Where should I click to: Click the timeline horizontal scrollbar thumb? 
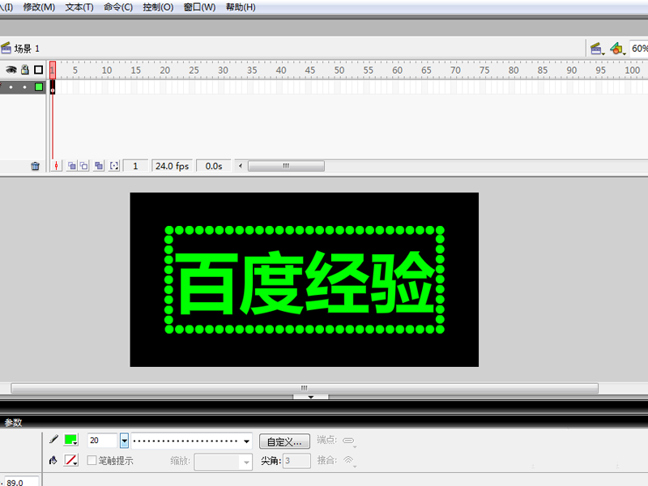286,166
